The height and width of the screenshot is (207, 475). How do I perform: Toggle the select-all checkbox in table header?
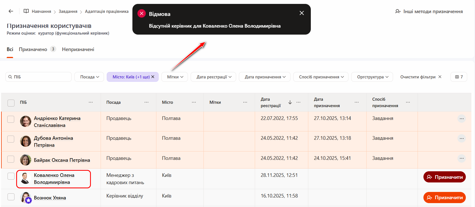click(x=11, y=103)
